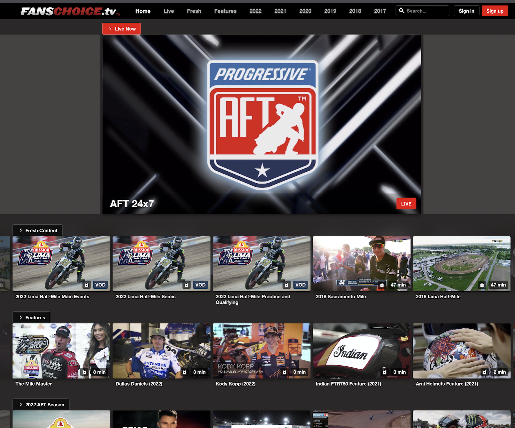Open the 2018 Lima Half-Mile aerial thumbnail
Image resolution: width=515 pixels, height=428 pixels.
[462, 264]
